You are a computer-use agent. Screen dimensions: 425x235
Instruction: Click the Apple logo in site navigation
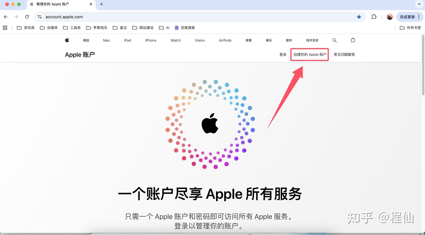pyautogui.click(x=67, y=40)
